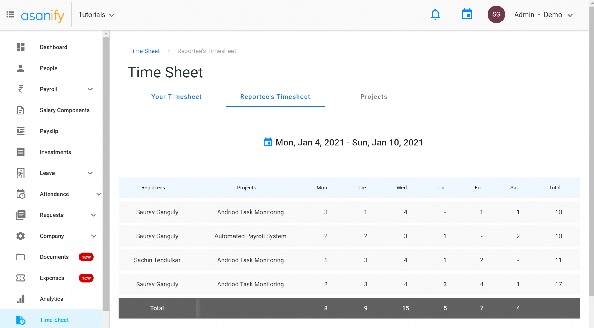This screenshot has height=328, width=594.
Task: Select the Payslip icon
Action: pyautogui.click(x=20, y=131)
